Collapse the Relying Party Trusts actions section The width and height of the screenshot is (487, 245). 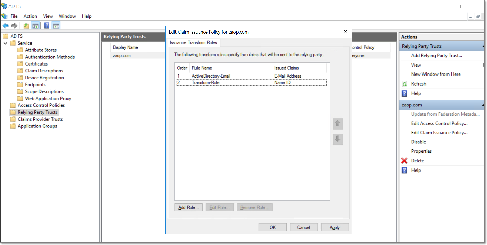[483, 46]
